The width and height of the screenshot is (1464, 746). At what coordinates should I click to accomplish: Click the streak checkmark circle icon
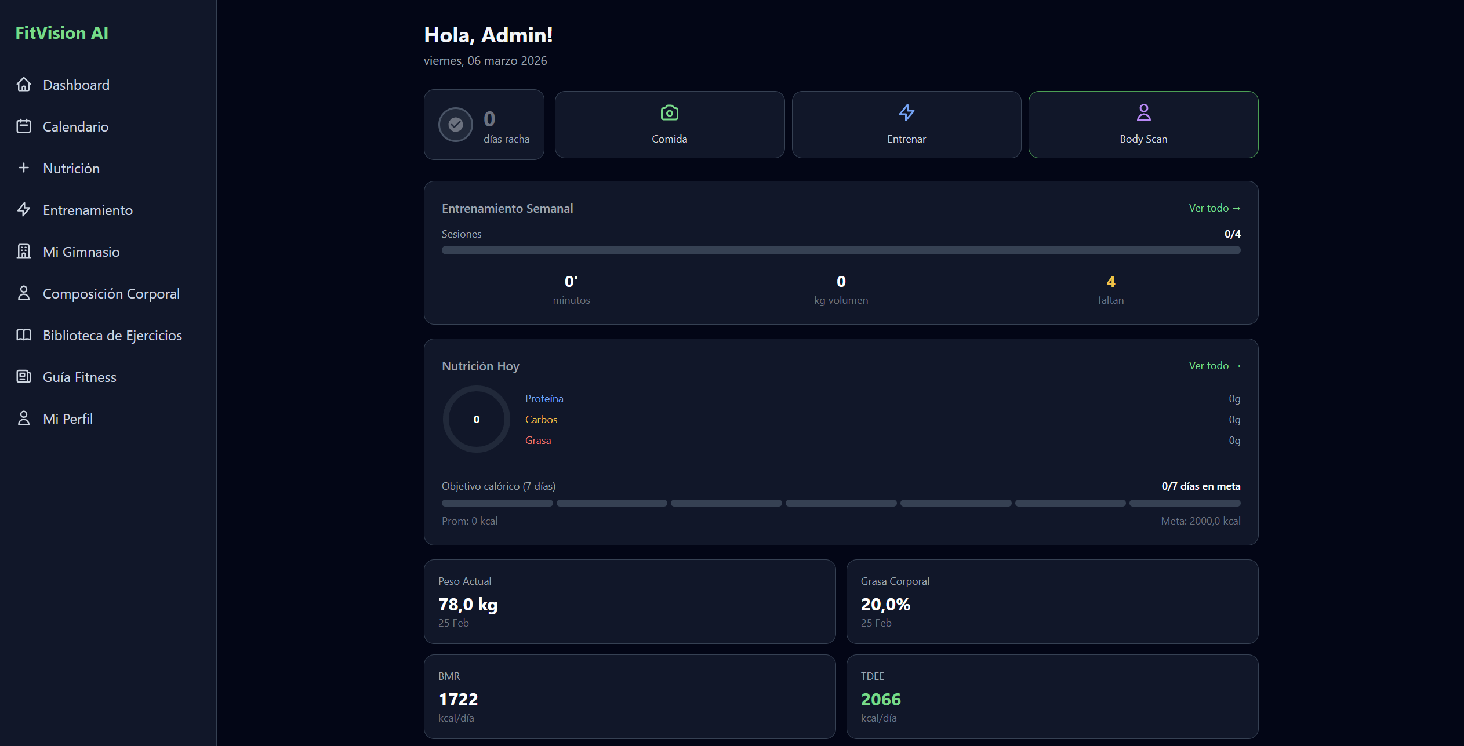(x=456, y=125)
